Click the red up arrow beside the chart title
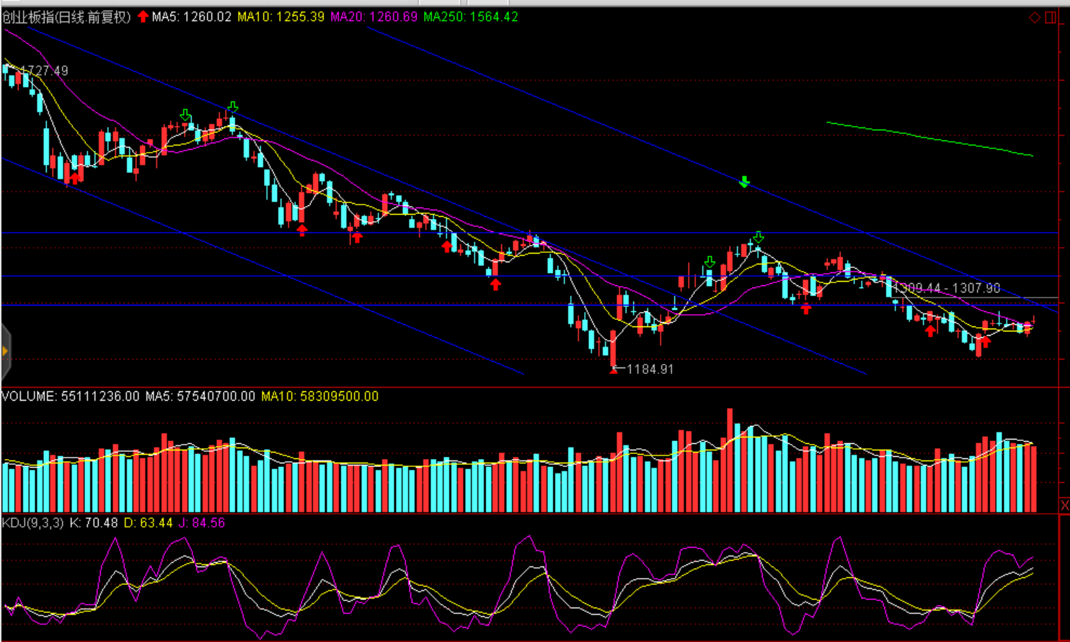 [143, 17]
